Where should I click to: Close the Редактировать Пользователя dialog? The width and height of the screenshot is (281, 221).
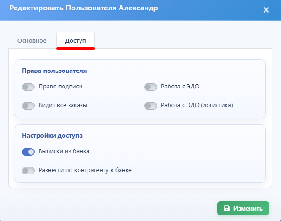tap(266, 10)
